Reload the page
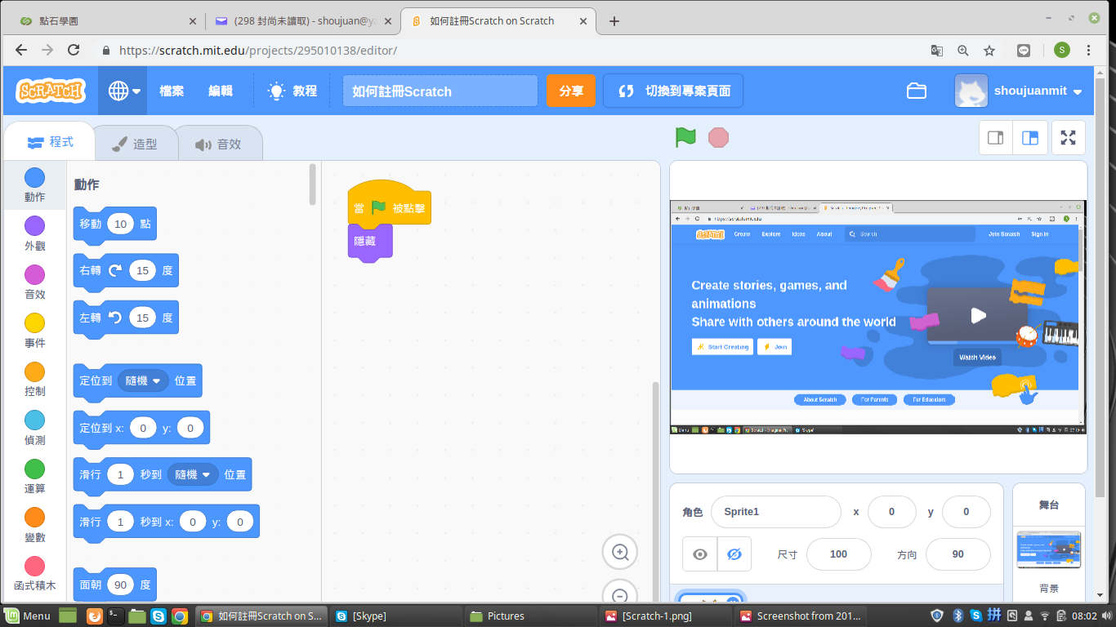 (x=74, y=50)
